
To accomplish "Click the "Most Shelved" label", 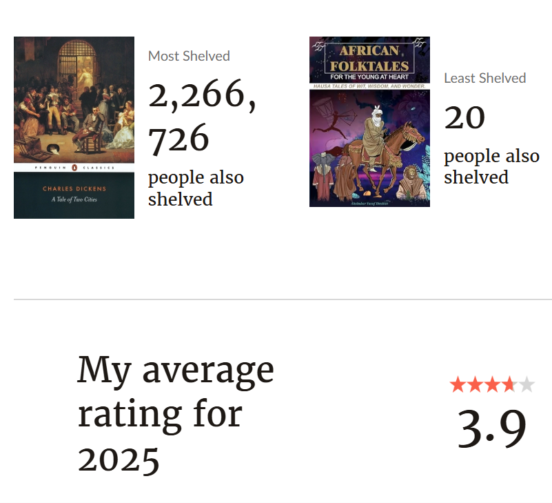I will coord(189,56).
